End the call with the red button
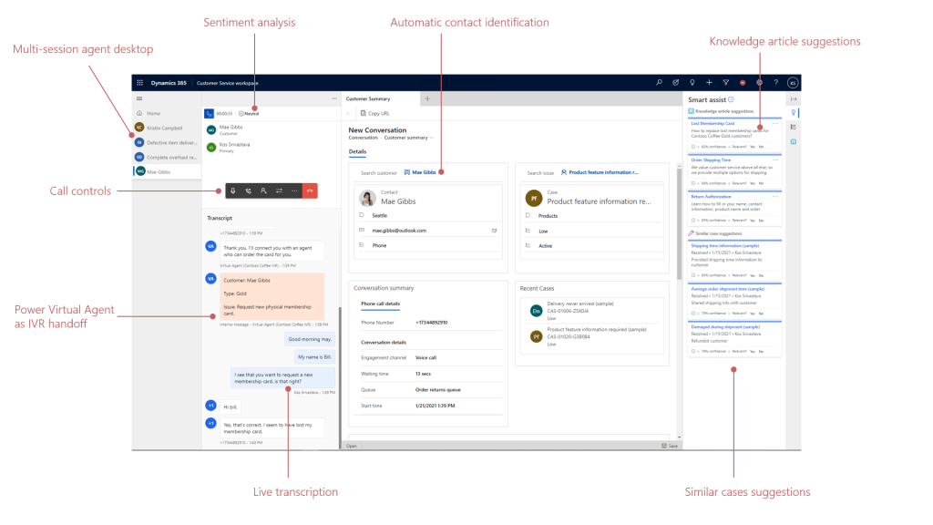This screenshot has height=525, width=933. [x=310, y=191]
